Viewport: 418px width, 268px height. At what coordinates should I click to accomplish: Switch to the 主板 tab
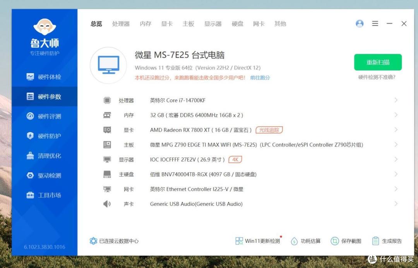click(188, 24)
